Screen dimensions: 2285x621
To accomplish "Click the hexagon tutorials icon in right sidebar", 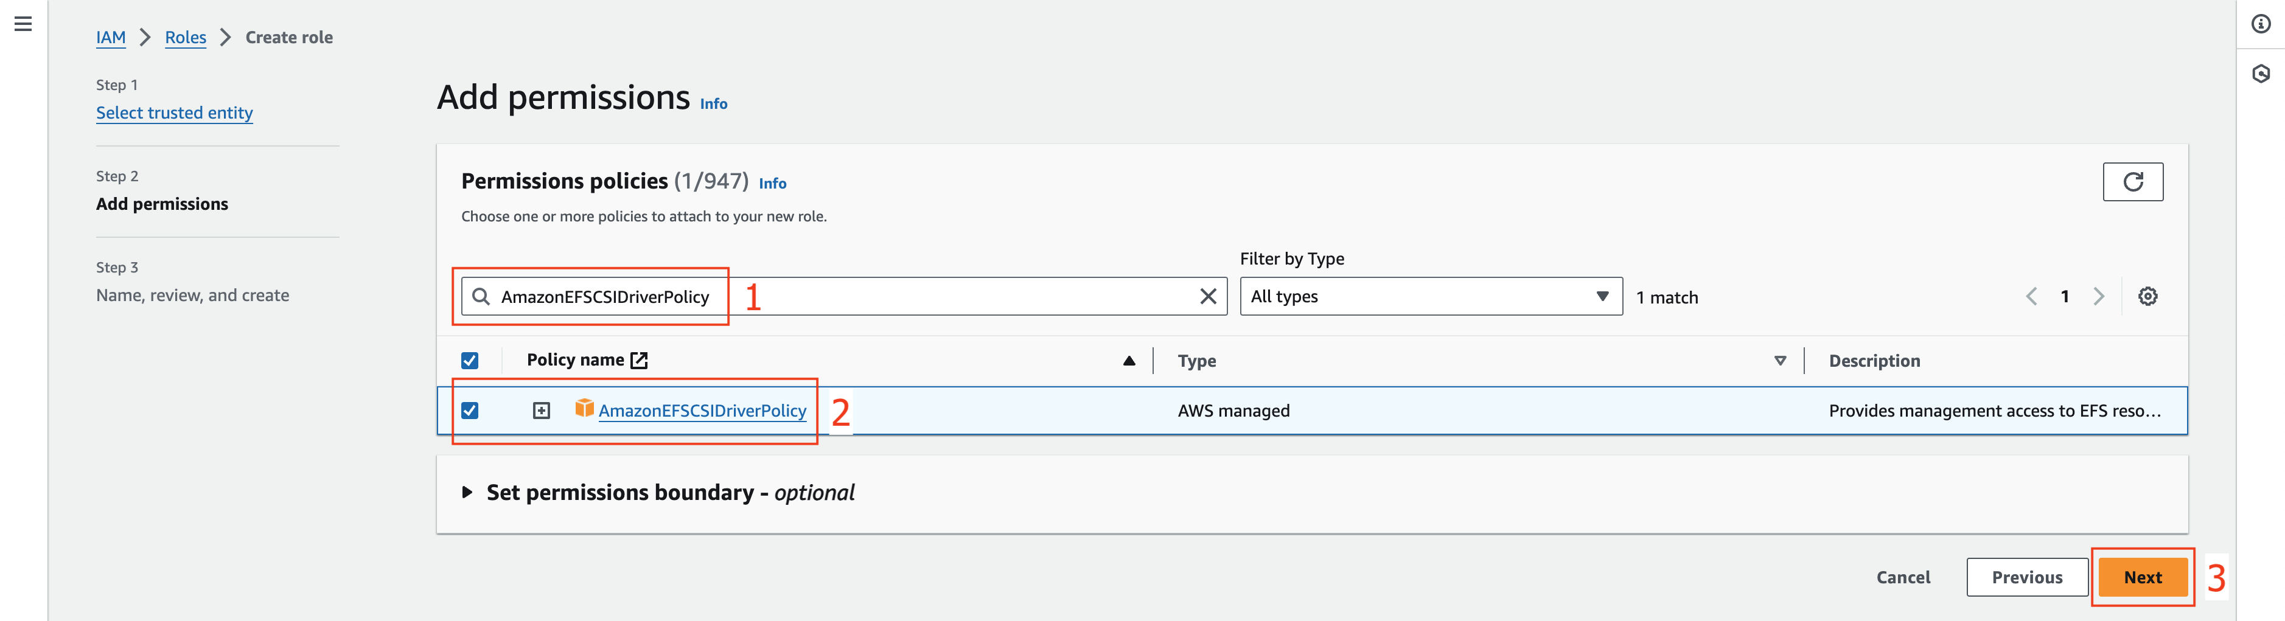I will pos(2261,74).
